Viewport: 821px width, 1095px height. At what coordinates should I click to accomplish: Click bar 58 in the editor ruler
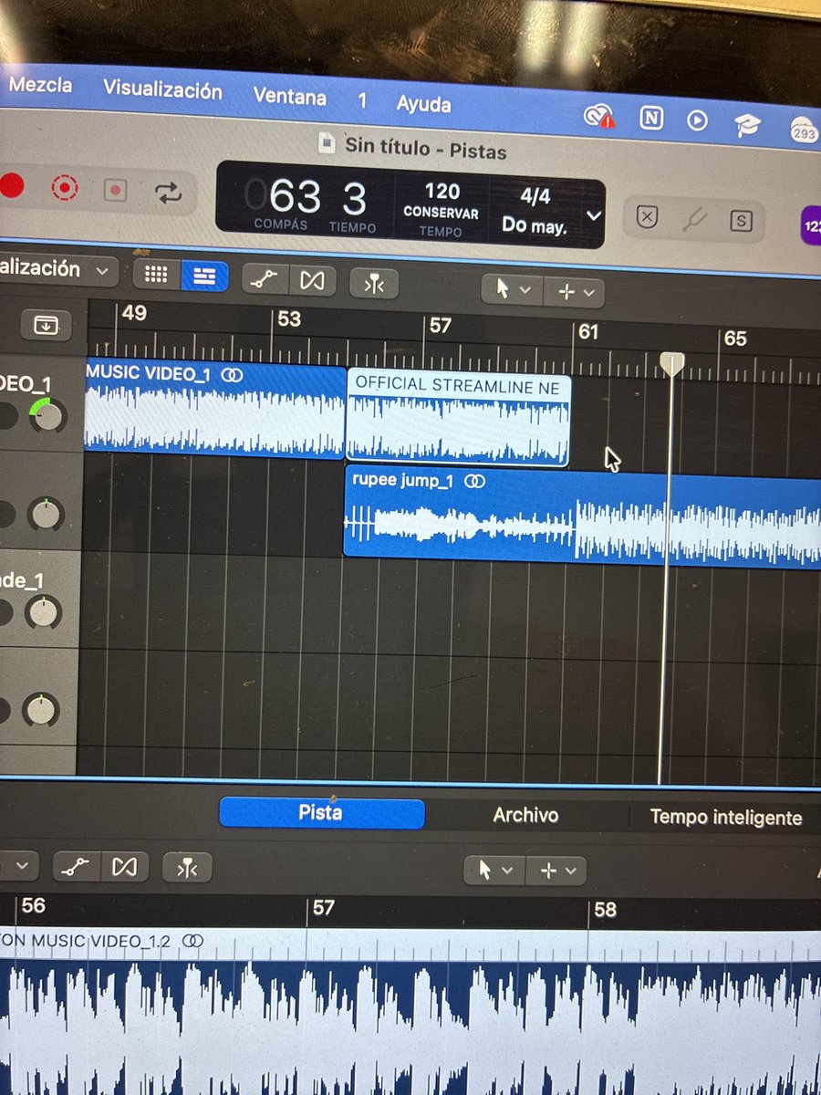(605, 910)
